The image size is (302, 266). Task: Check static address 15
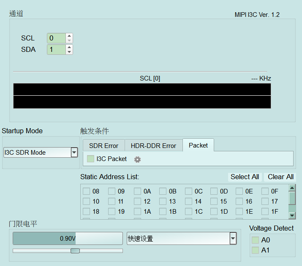pos(214,202)
